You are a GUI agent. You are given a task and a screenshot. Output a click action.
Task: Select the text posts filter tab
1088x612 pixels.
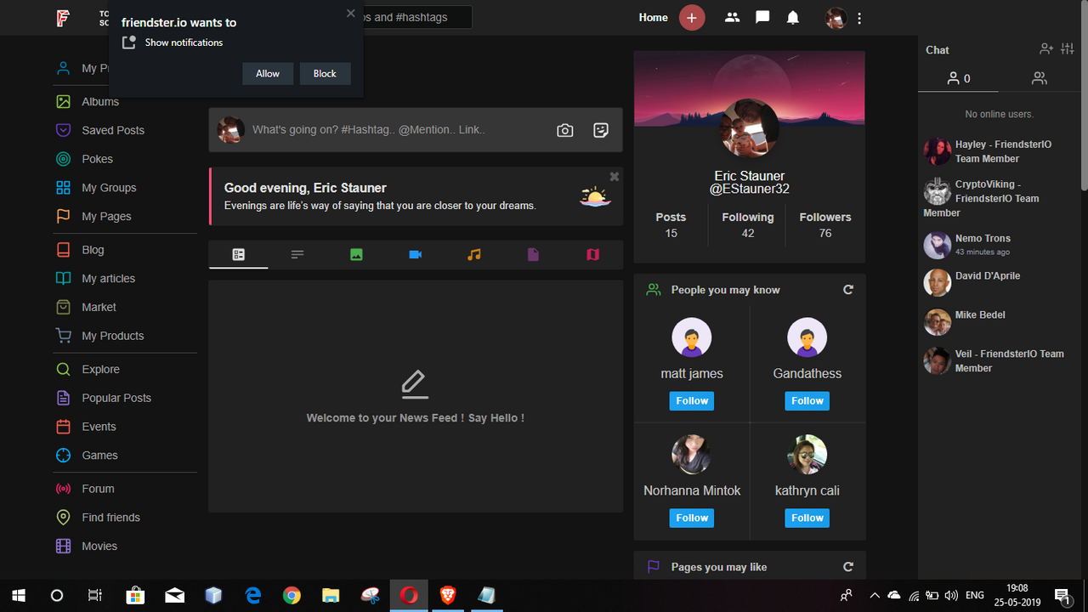(297, 254)
